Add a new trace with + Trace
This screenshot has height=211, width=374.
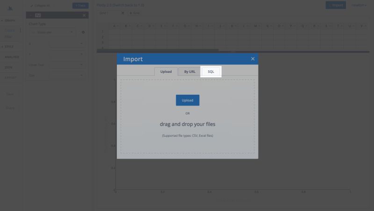80,6
